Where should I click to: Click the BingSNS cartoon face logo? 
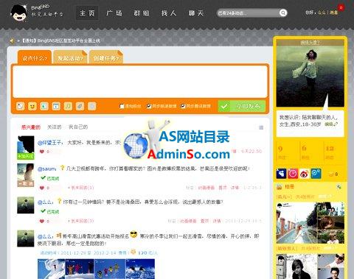(19, 13)
